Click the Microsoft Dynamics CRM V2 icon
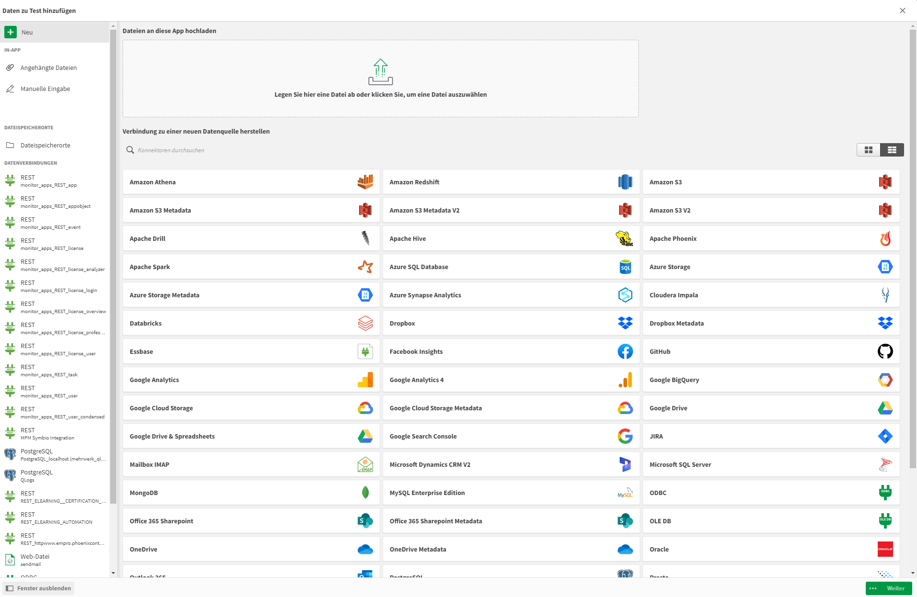Image resolution: width=917 pixels, height=597 pixels. 625,464
